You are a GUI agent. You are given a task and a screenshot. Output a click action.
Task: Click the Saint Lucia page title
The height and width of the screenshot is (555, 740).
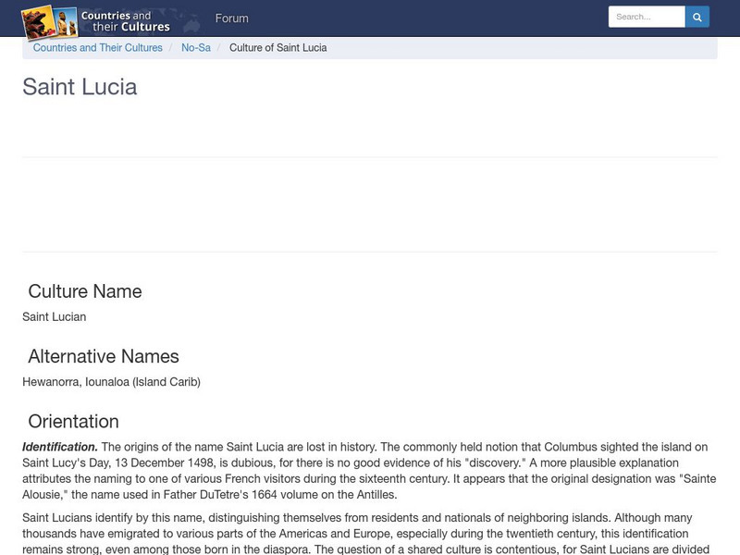coord(80,88)
